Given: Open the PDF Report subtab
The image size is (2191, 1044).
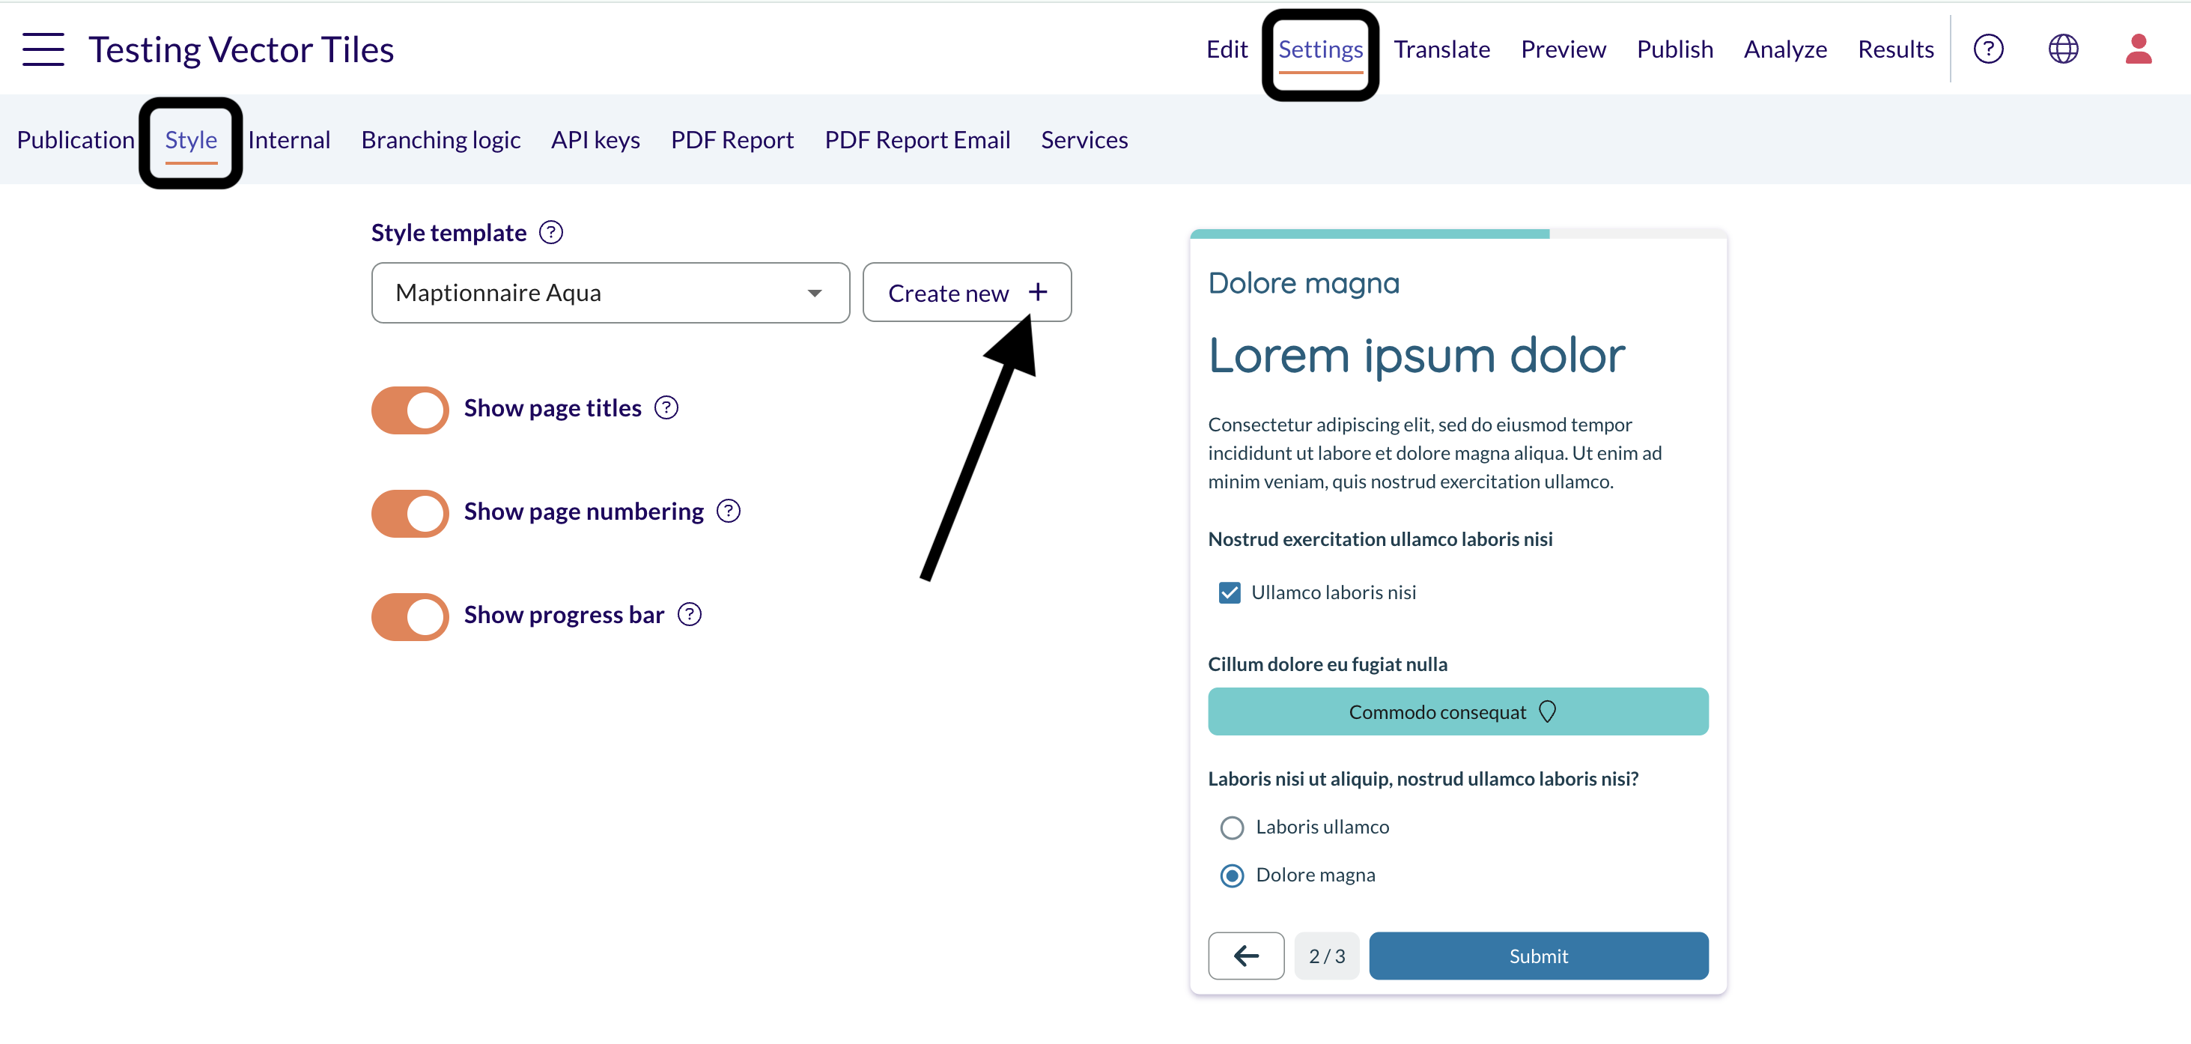Looking at the screenshot, I should point(732,139).
